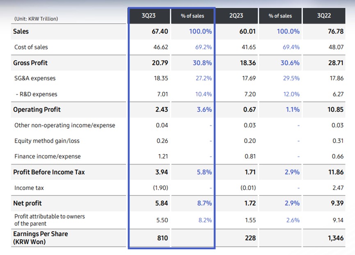The height and width of the screenshot is (255, 355).
Task: Click the 'Operating Profit' row label
Action: (x=37, y=109)
